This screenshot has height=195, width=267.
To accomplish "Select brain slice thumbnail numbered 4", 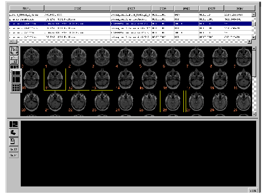I will (126, 57).
